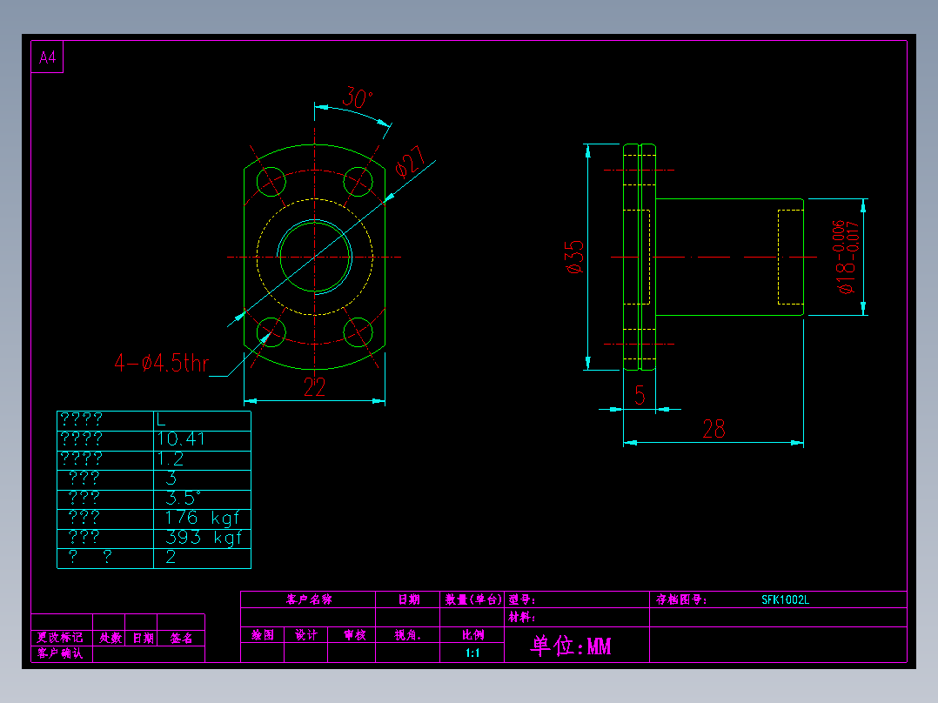Click the 处数 cell

(110, 638)
